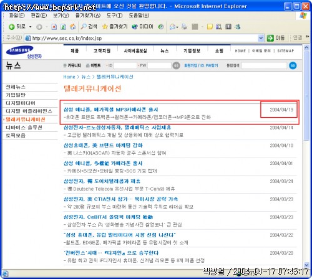Click the Refresh page icon
Image resolution: width=312 pixels, height=279 pixels.
coord(63,27)
